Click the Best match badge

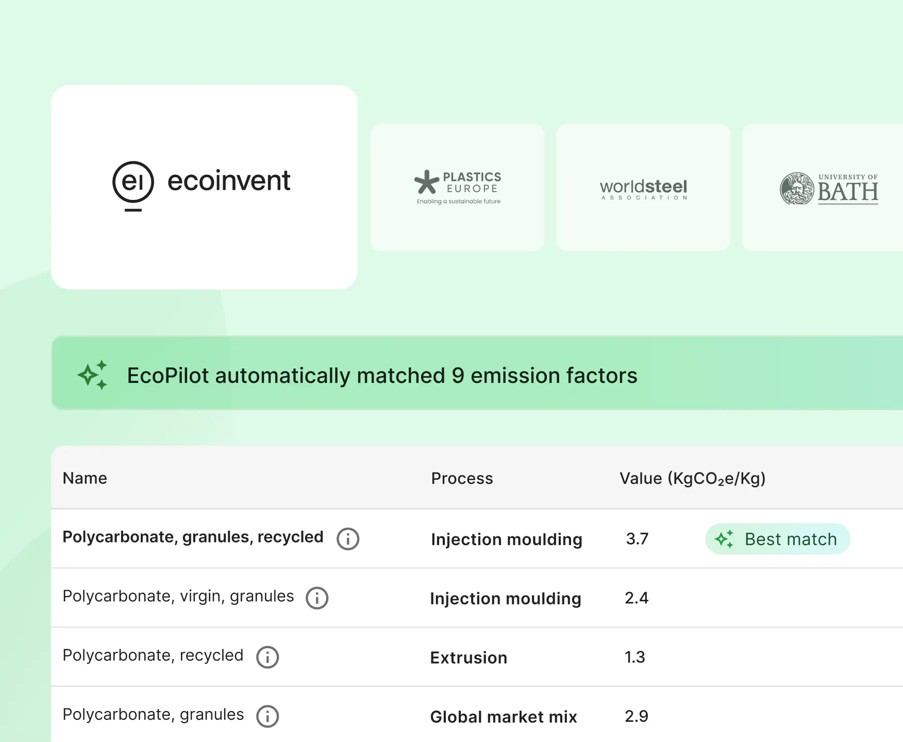coord(777,539)
